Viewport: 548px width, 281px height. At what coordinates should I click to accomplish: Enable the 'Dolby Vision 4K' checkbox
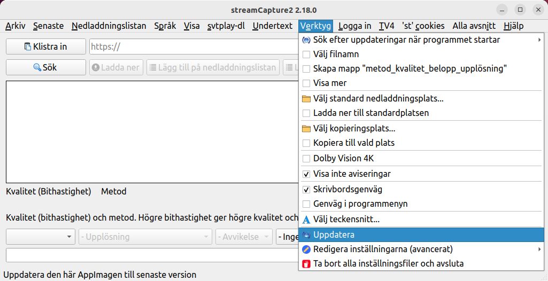pos(306,159)
